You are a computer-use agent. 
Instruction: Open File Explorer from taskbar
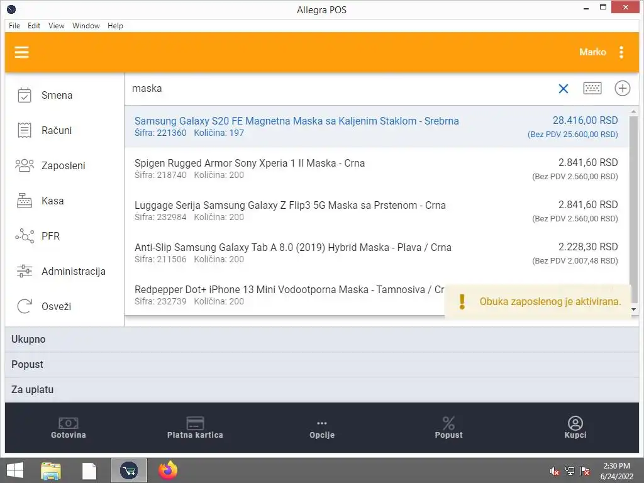tap(51, 470)
